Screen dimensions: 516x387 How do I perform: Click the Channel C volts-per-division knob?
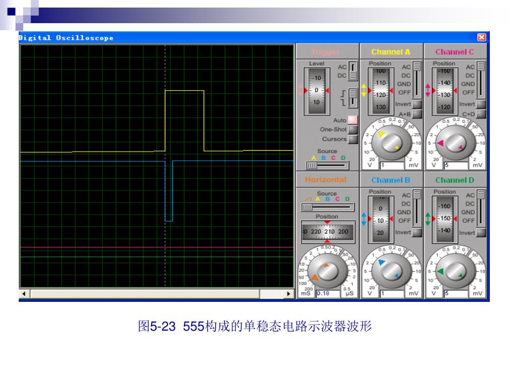point(456,143)
